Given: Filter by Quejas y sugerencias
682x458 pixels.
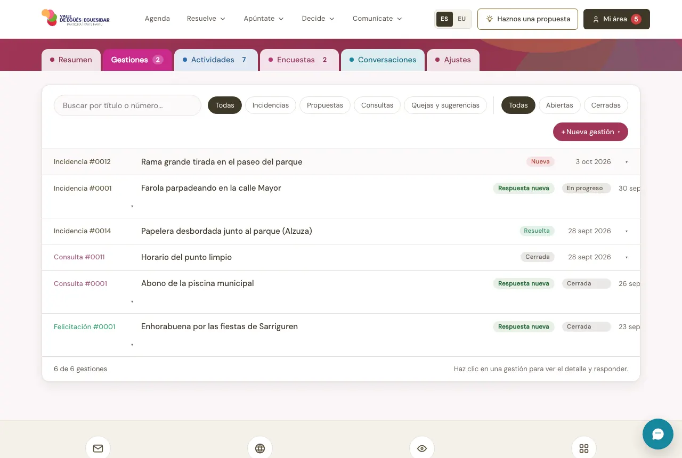Looking at the screenshot, I should (x=445, y=105).
